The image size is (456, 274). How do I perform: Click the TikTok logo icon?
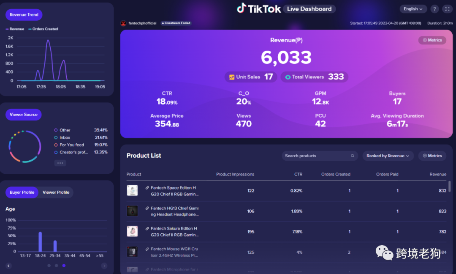click(x=242, y=8)
